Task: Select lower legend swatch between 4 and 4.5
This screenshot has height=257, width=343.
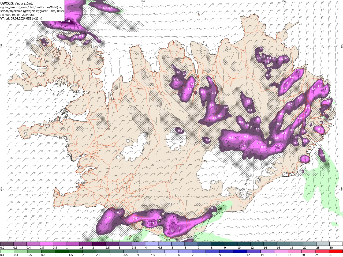Action: coord(144,251)
